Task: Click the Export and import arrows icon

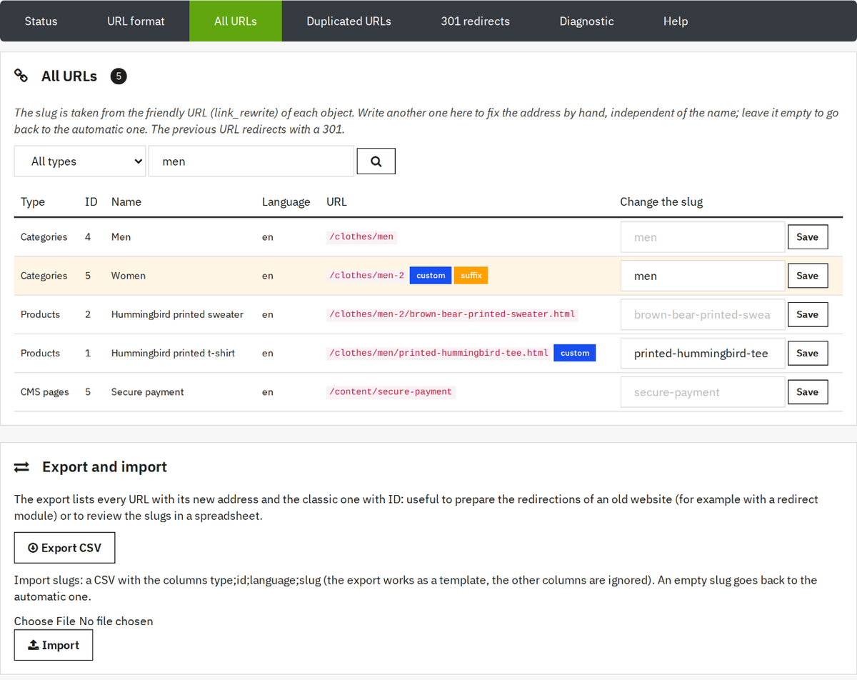Action: click(x=21, y=467)
